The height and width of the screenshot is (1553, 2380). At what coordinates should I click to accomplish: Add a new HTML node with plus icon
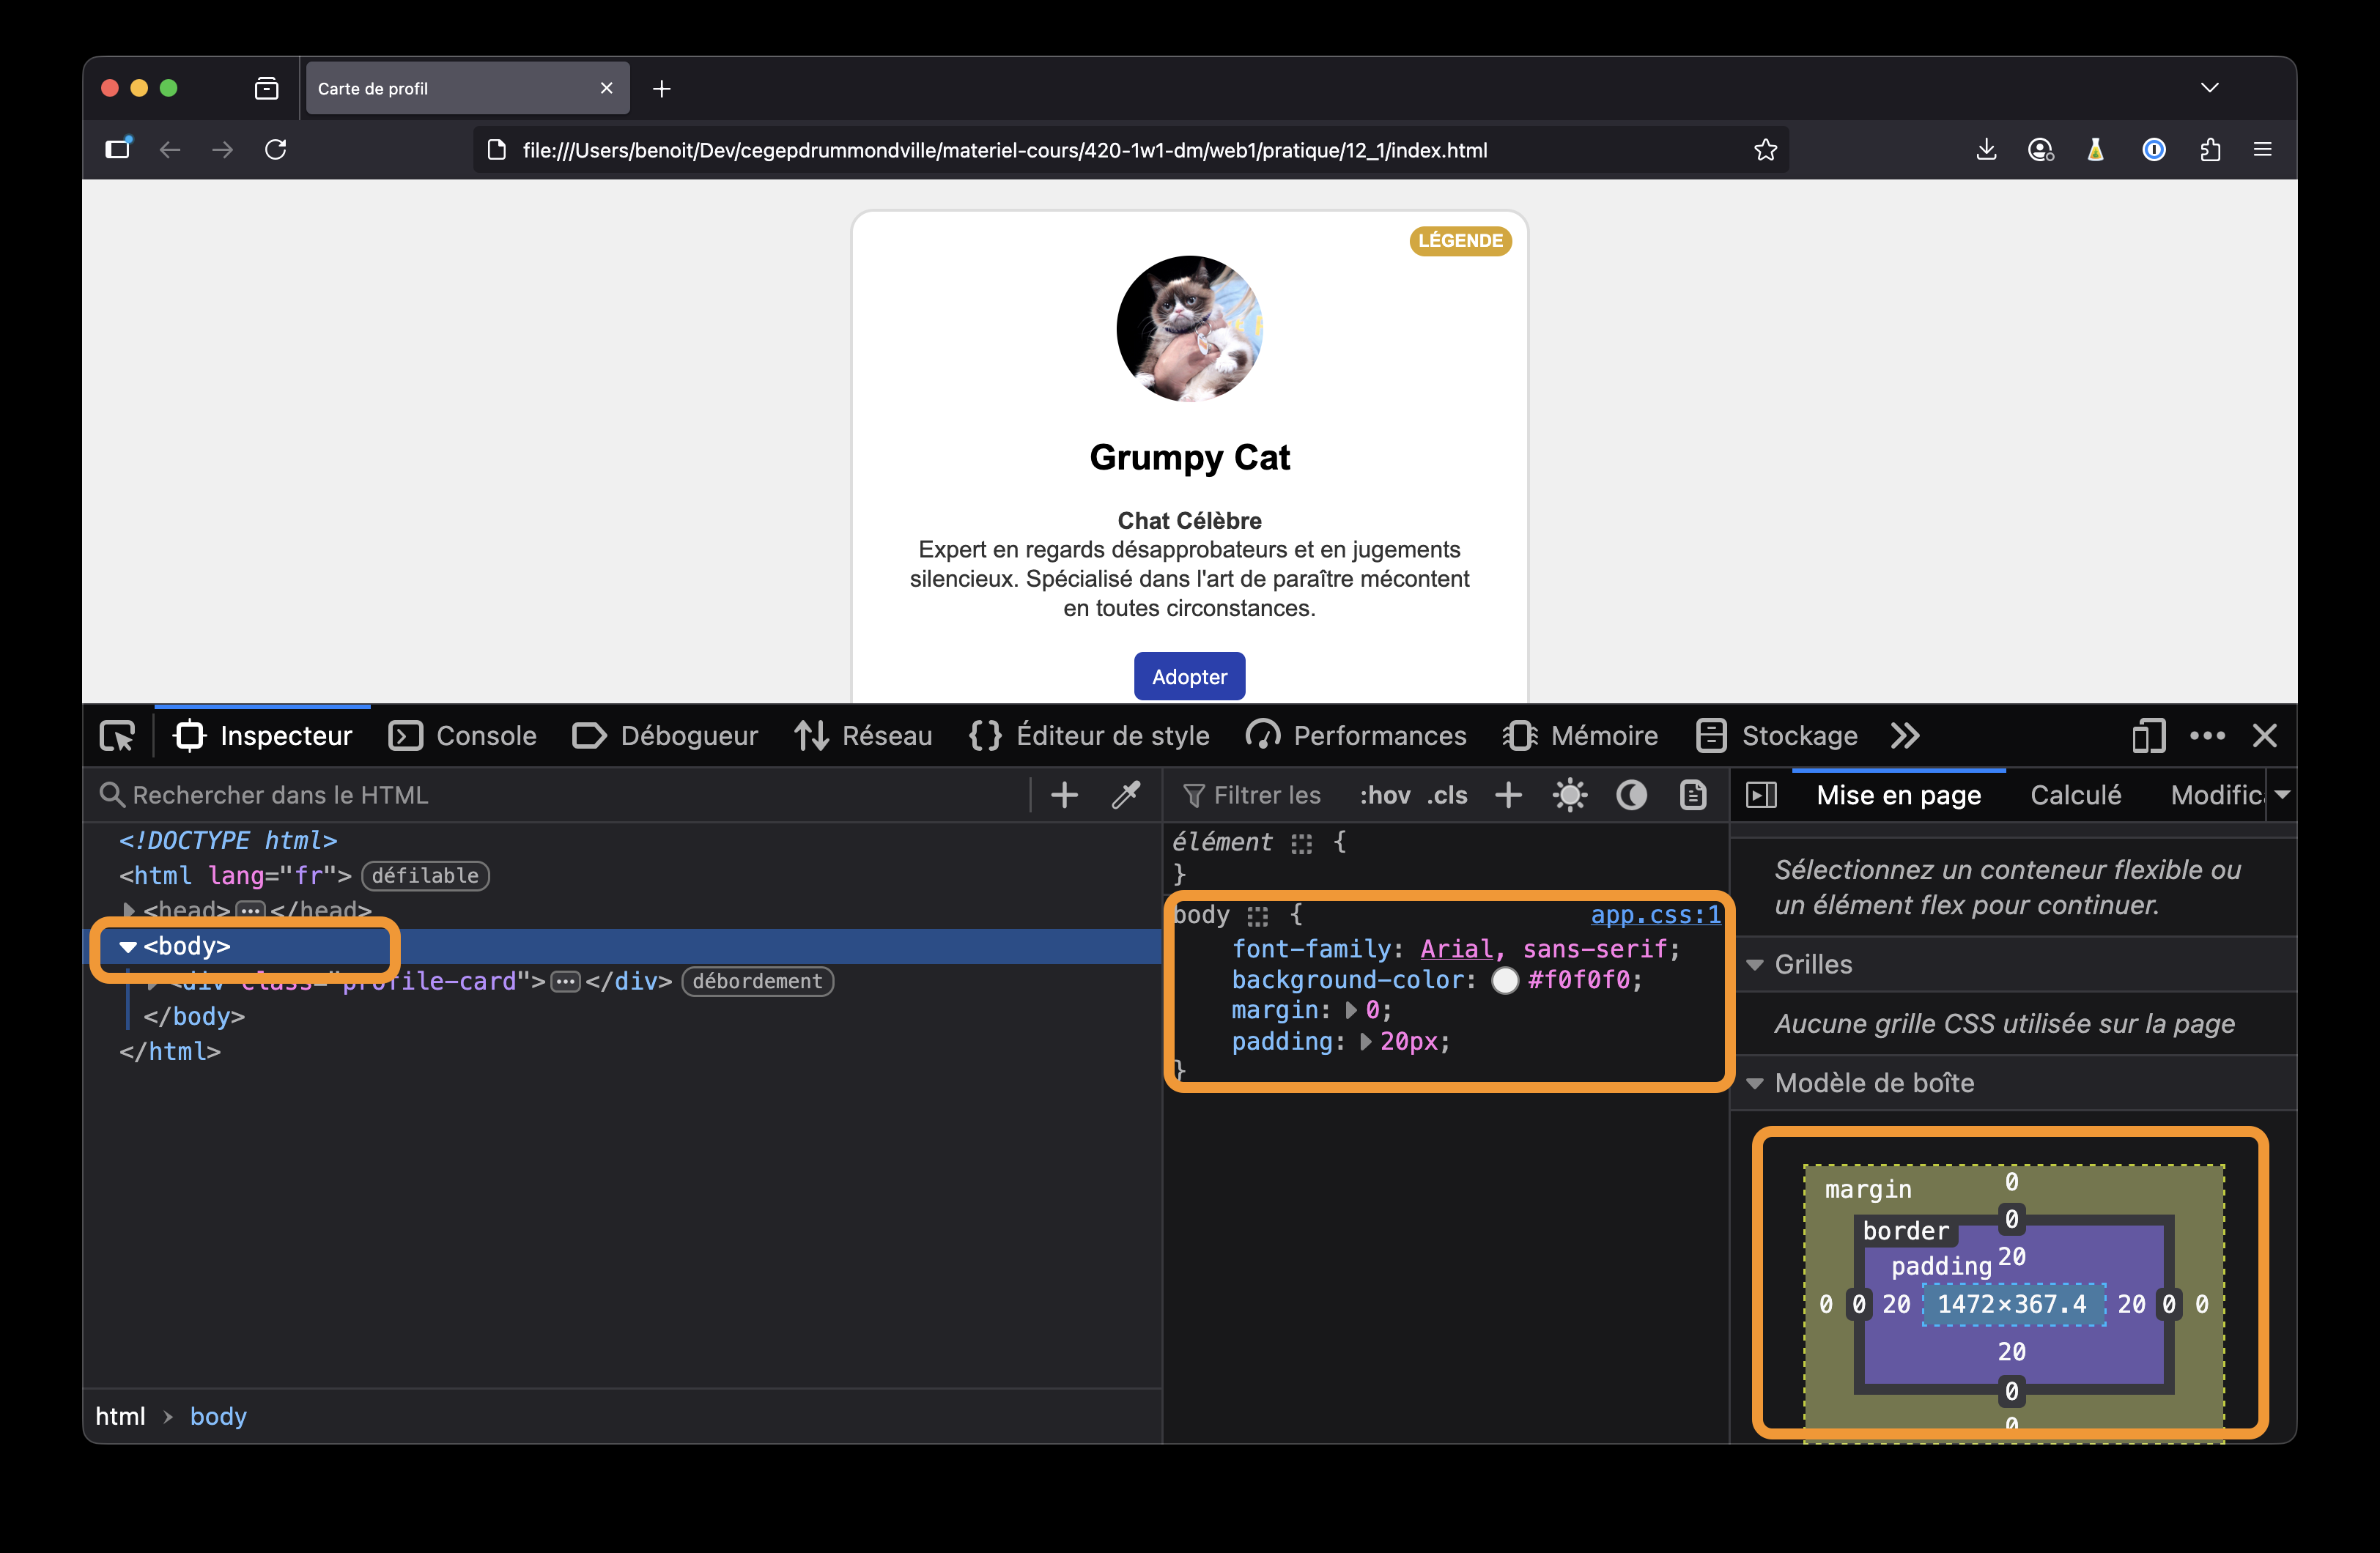click(x=1064, y=795)
